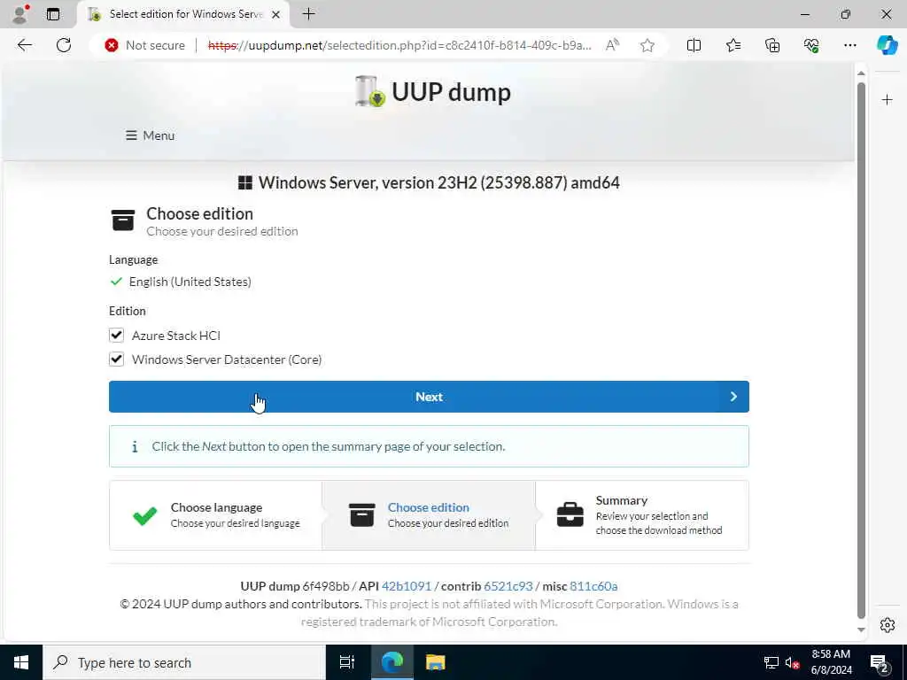The image size is (907, 680).
Task: Click the Not secure warning indicator
Action: [x=145, y=45]
